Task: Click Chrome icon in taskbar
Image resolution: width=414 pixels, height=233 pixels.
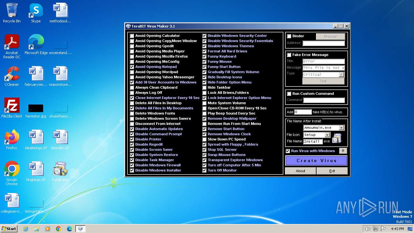Action: pyautogui.click(x=59, y=229)
